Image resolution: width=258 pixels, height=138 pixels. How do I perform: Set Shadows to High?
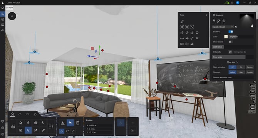241,72
